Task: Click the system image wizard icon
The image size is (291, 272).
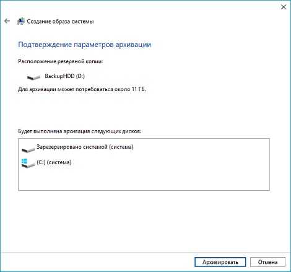Action: pyautogui.click(x=20, y=21)
